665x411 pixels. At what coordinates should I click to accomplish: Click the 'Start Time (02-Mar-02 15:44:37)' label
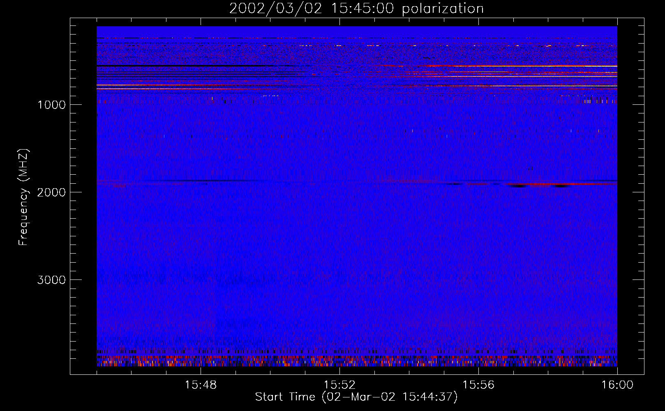tap(356, 397)
